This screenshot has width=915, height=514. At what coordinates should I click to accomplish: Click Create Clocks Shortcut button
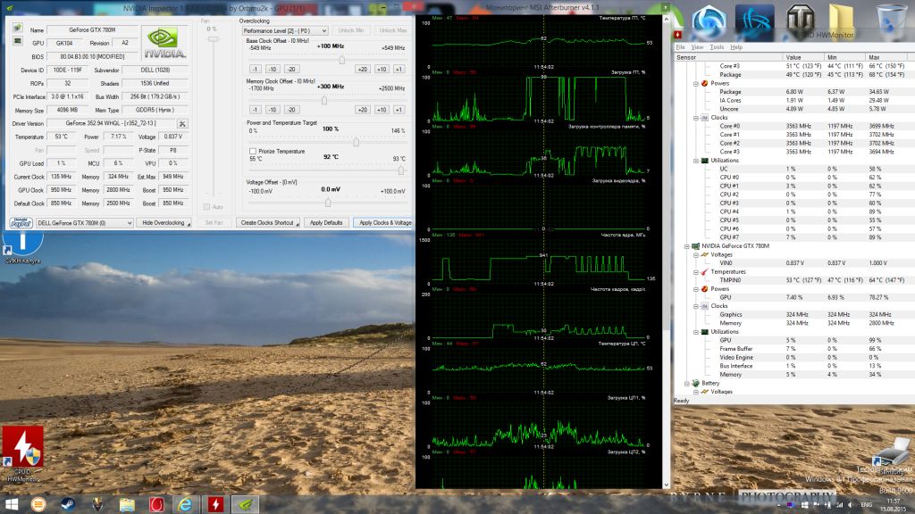(x=268, y=222)
